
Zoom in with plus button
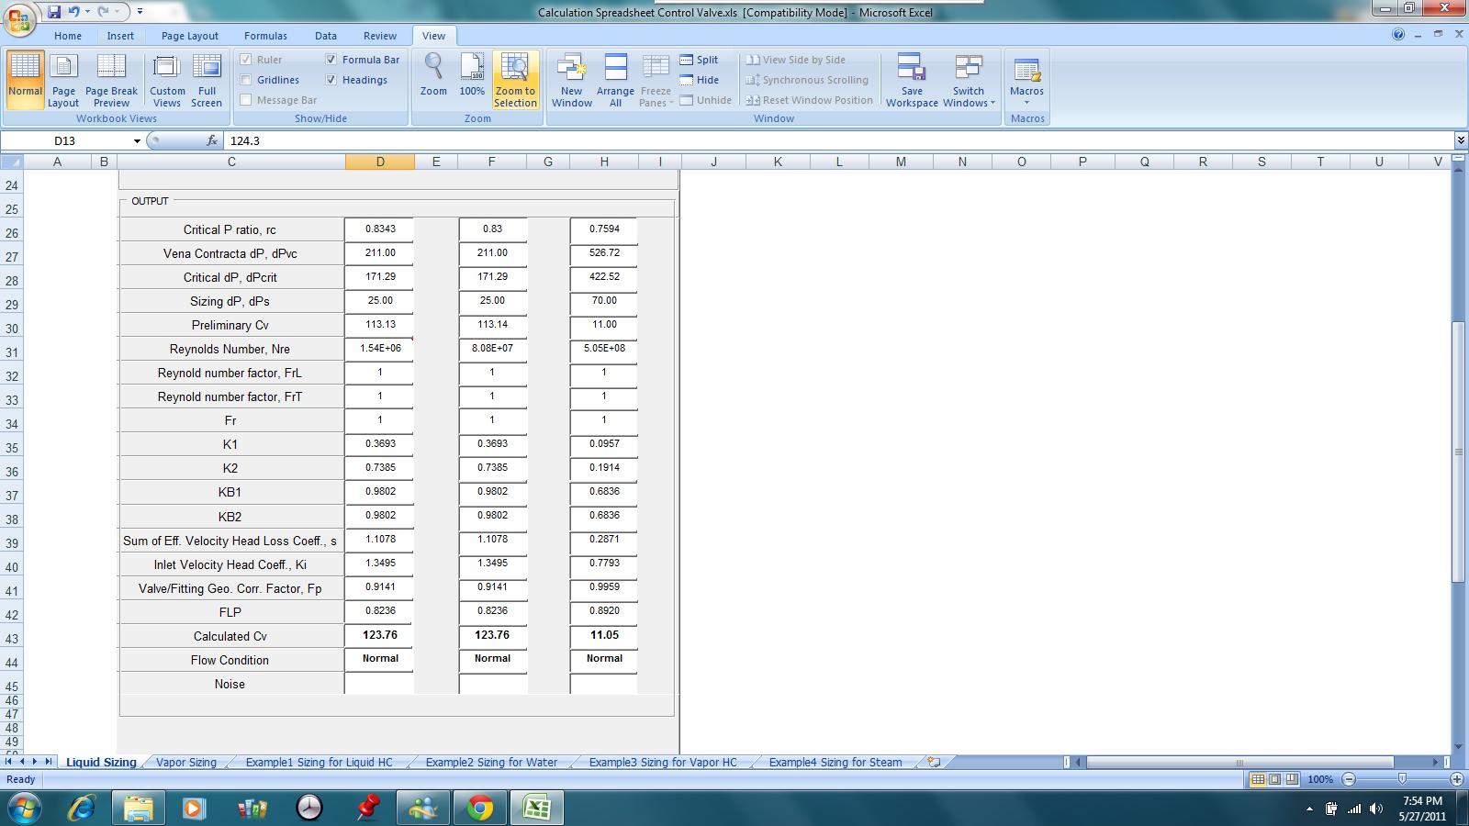1457,779
